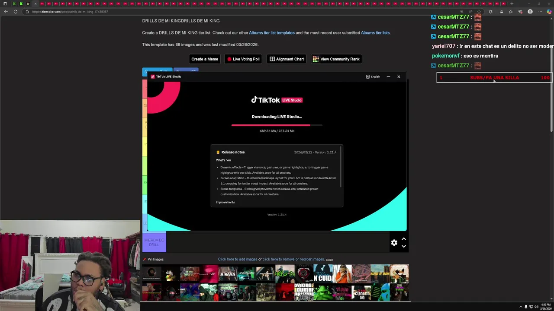
Task: Click 'Version: 1.21.4' text below release notes
Action: [x=277, y=215]
